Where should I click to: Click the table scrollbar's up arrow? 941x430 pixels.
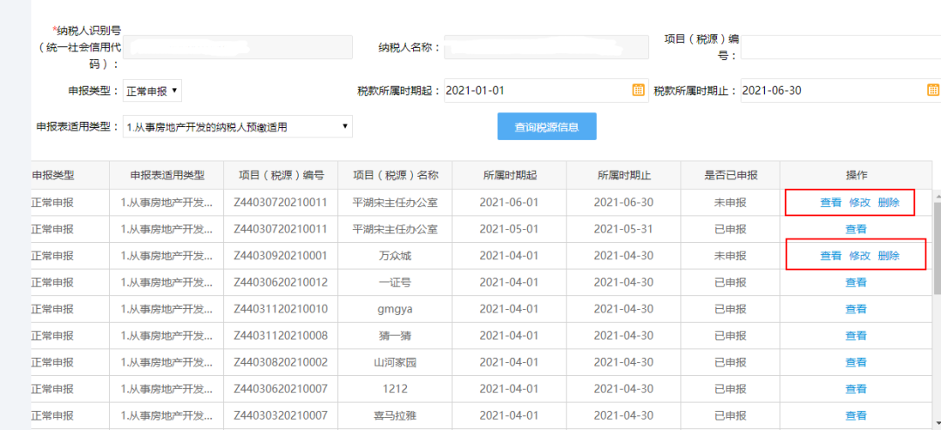937,195
